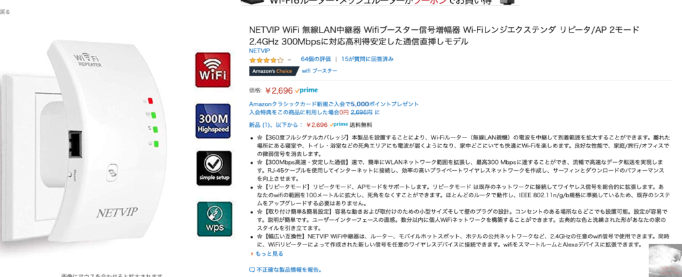682x277 pixels.
Task: Open the Amazonクラシックカード points offer link
Action: 334,104
